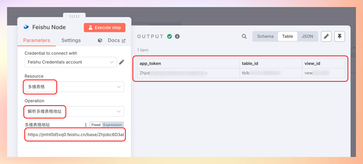Image resolution: width=363 pixels, height=164 pixels.
Task: Click the view_id column header
Action: click(x=323, y=63)
